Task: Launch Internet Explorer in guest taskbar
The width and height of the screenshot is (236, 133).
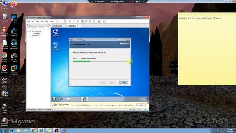Action: point(62,99)
